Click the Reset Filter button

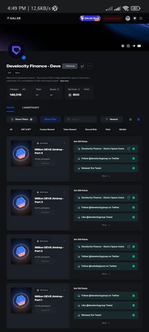(50, 119)
